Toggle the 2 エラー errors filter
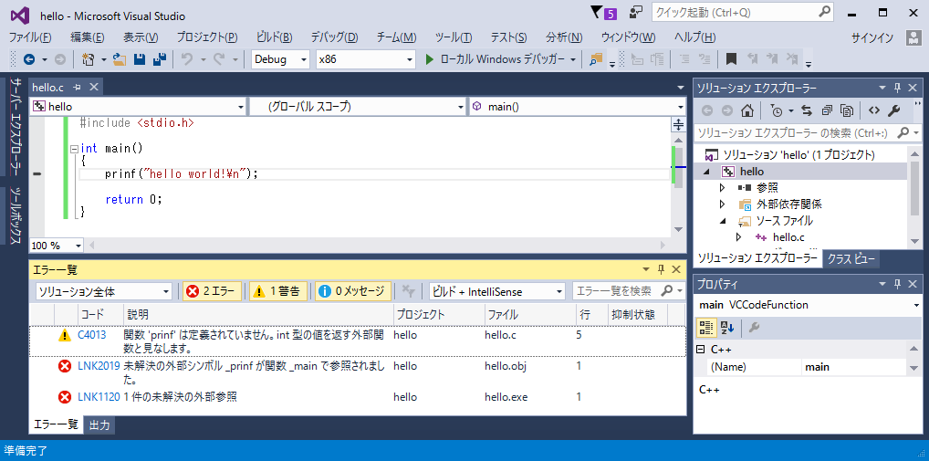This screenshot has width=929, height=461. (210, 291)
